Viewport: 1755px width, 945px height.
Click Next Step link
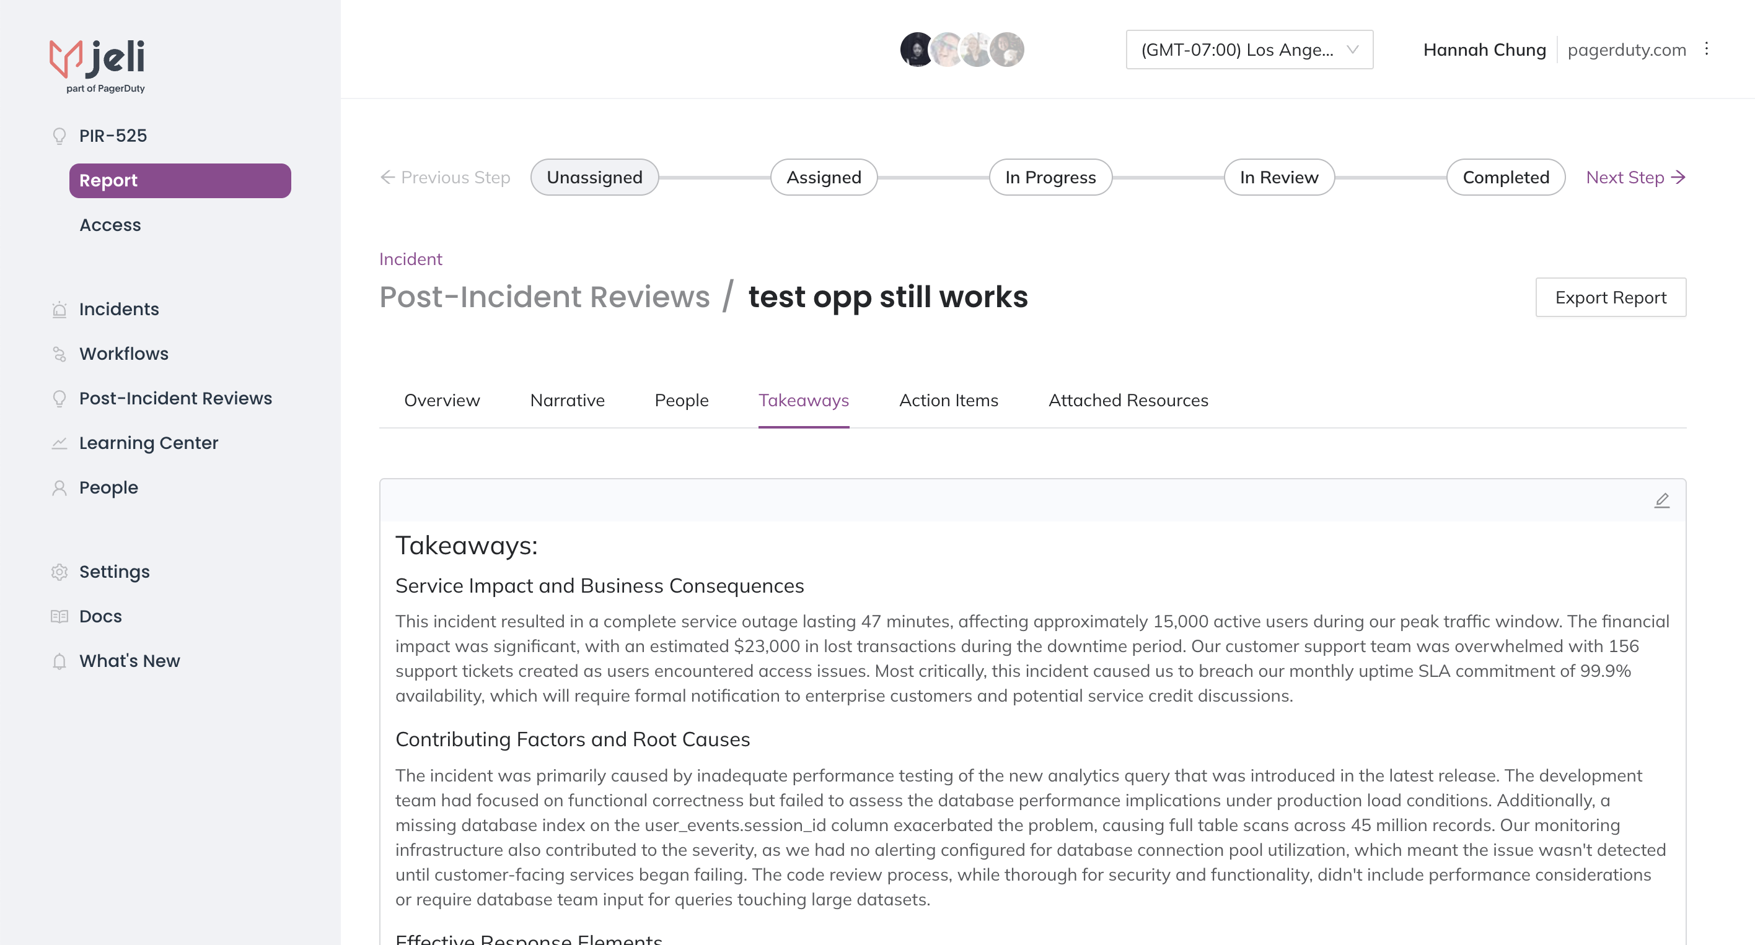point(1636,178)
